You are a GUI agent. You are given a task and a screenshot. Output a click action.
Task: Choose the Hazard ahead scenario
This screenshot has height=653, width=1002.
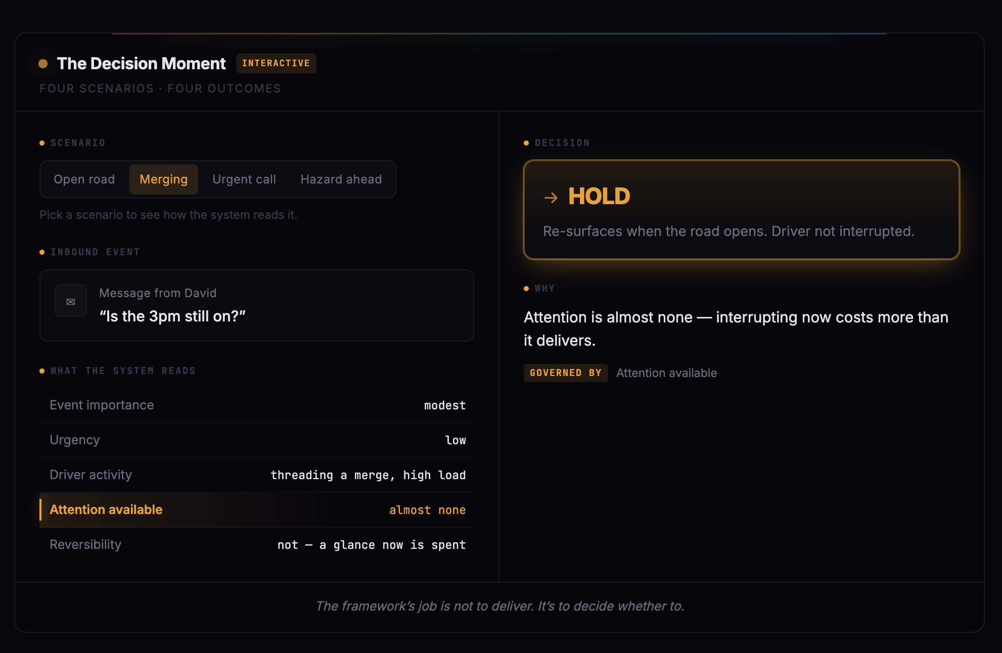click(341, 179)
